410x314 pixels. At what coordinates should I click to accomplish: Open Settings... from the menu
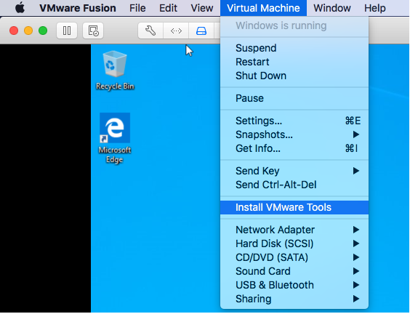(294, 121)
